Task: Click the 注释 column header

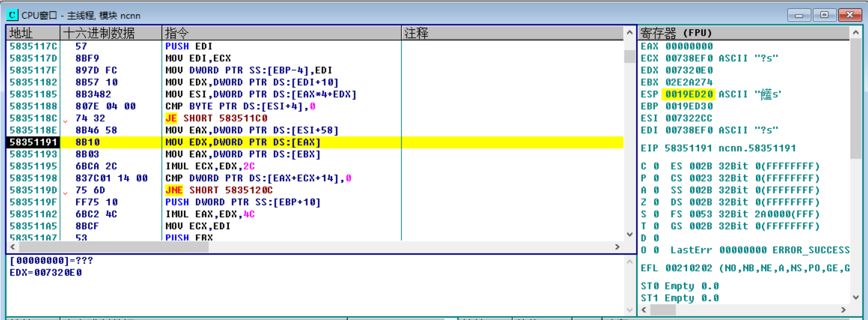Action: 513,33
